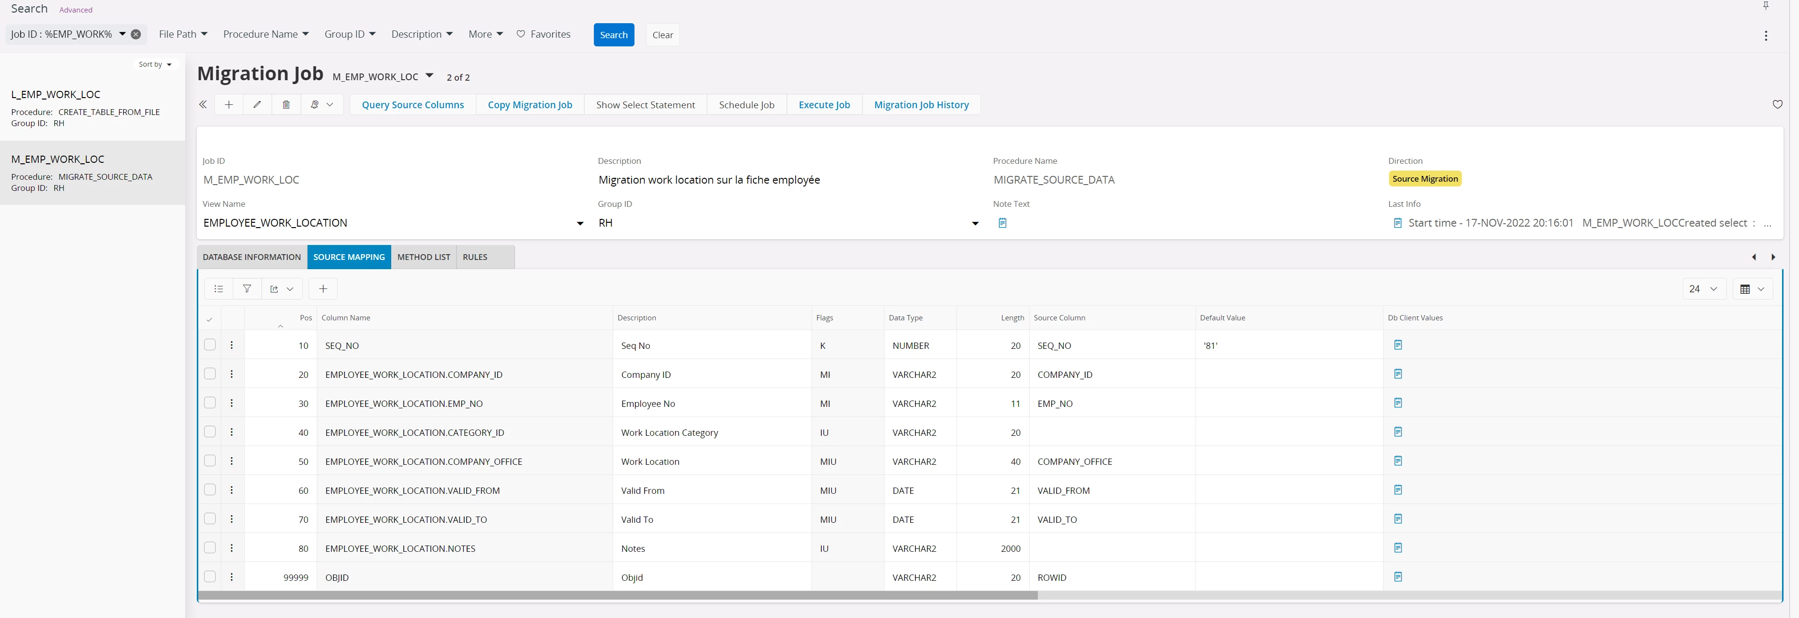The height and width of the screenshot is (618, 1799).
Task: Open Db Client Values icon for SEQ_NO
Action: [1398, 345]
